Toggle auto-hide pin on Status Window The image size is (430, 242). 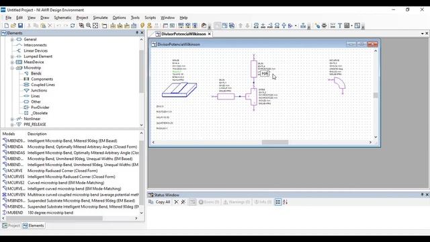coord(422,194)
